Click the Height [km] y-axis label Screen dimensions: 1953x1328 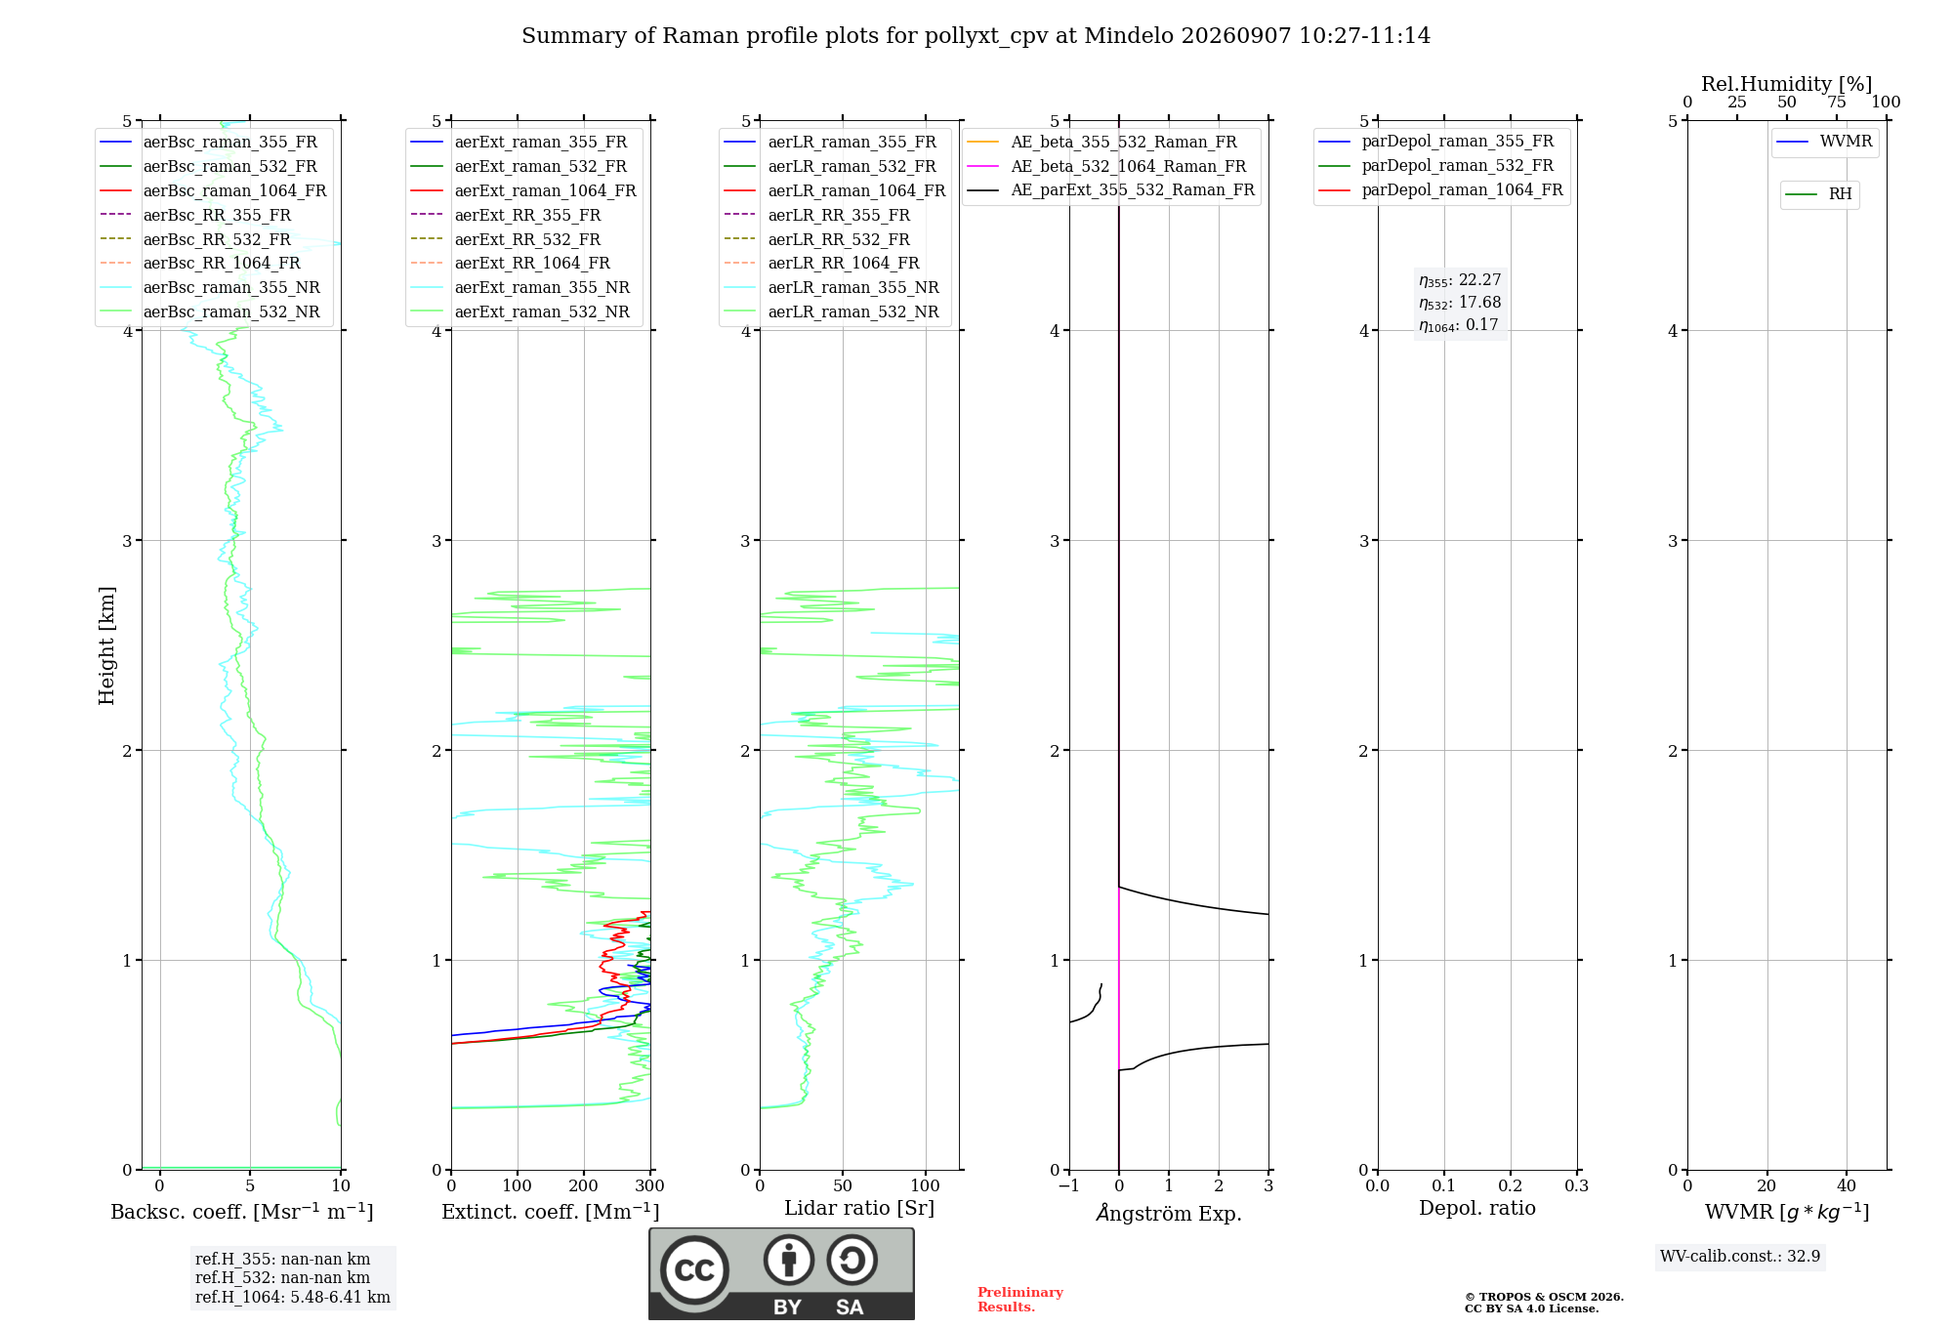tap(106, 645)
